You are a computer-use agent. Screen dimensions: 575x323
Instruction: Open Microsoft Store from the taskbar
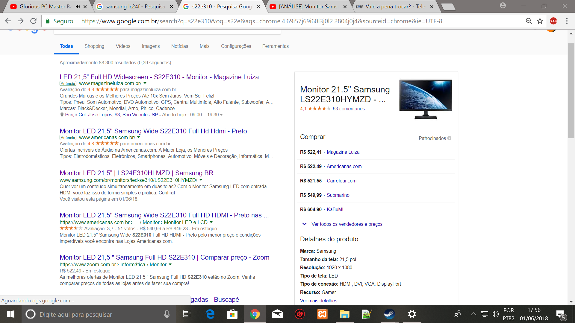pyautogui.click(x=232, y=314)
